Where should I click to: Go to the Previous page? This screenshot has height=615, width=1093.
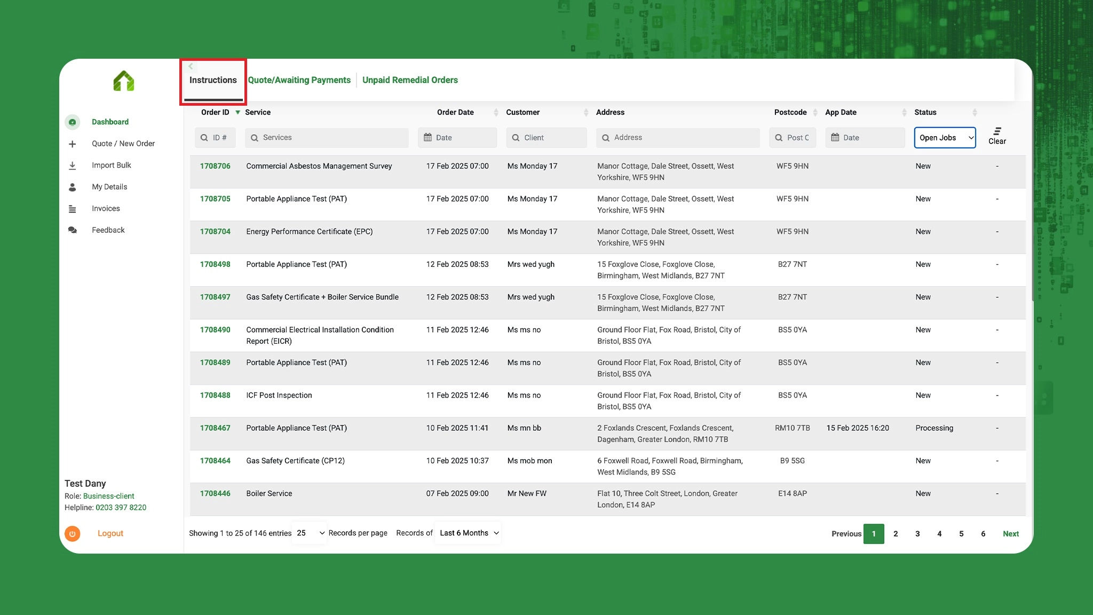pos(846,534)
